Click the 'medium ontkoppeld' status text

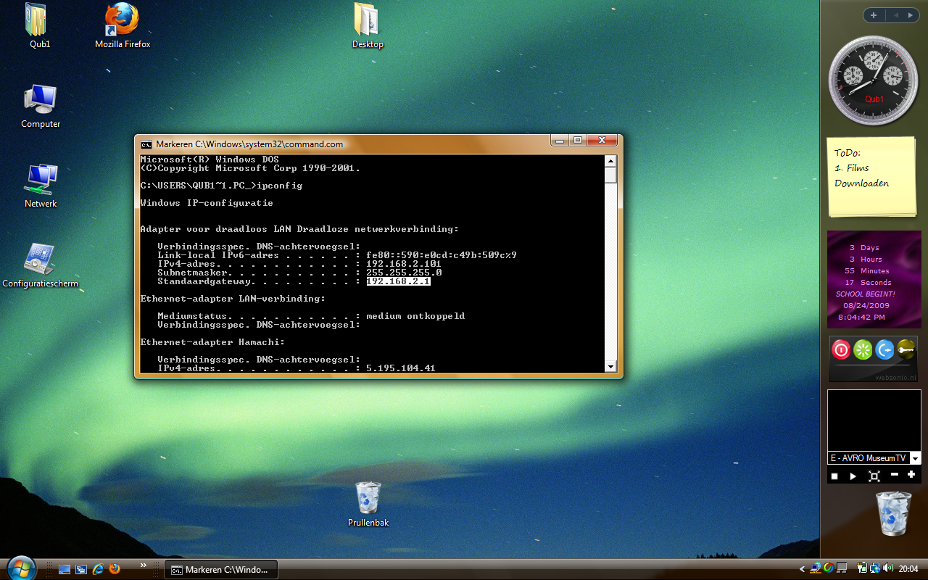[x=415, y=316]
